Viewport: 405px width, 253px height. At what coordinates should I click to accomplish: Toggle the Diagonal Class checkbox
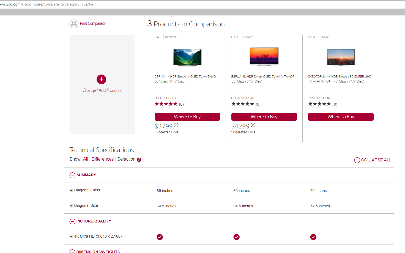[71, 190]
